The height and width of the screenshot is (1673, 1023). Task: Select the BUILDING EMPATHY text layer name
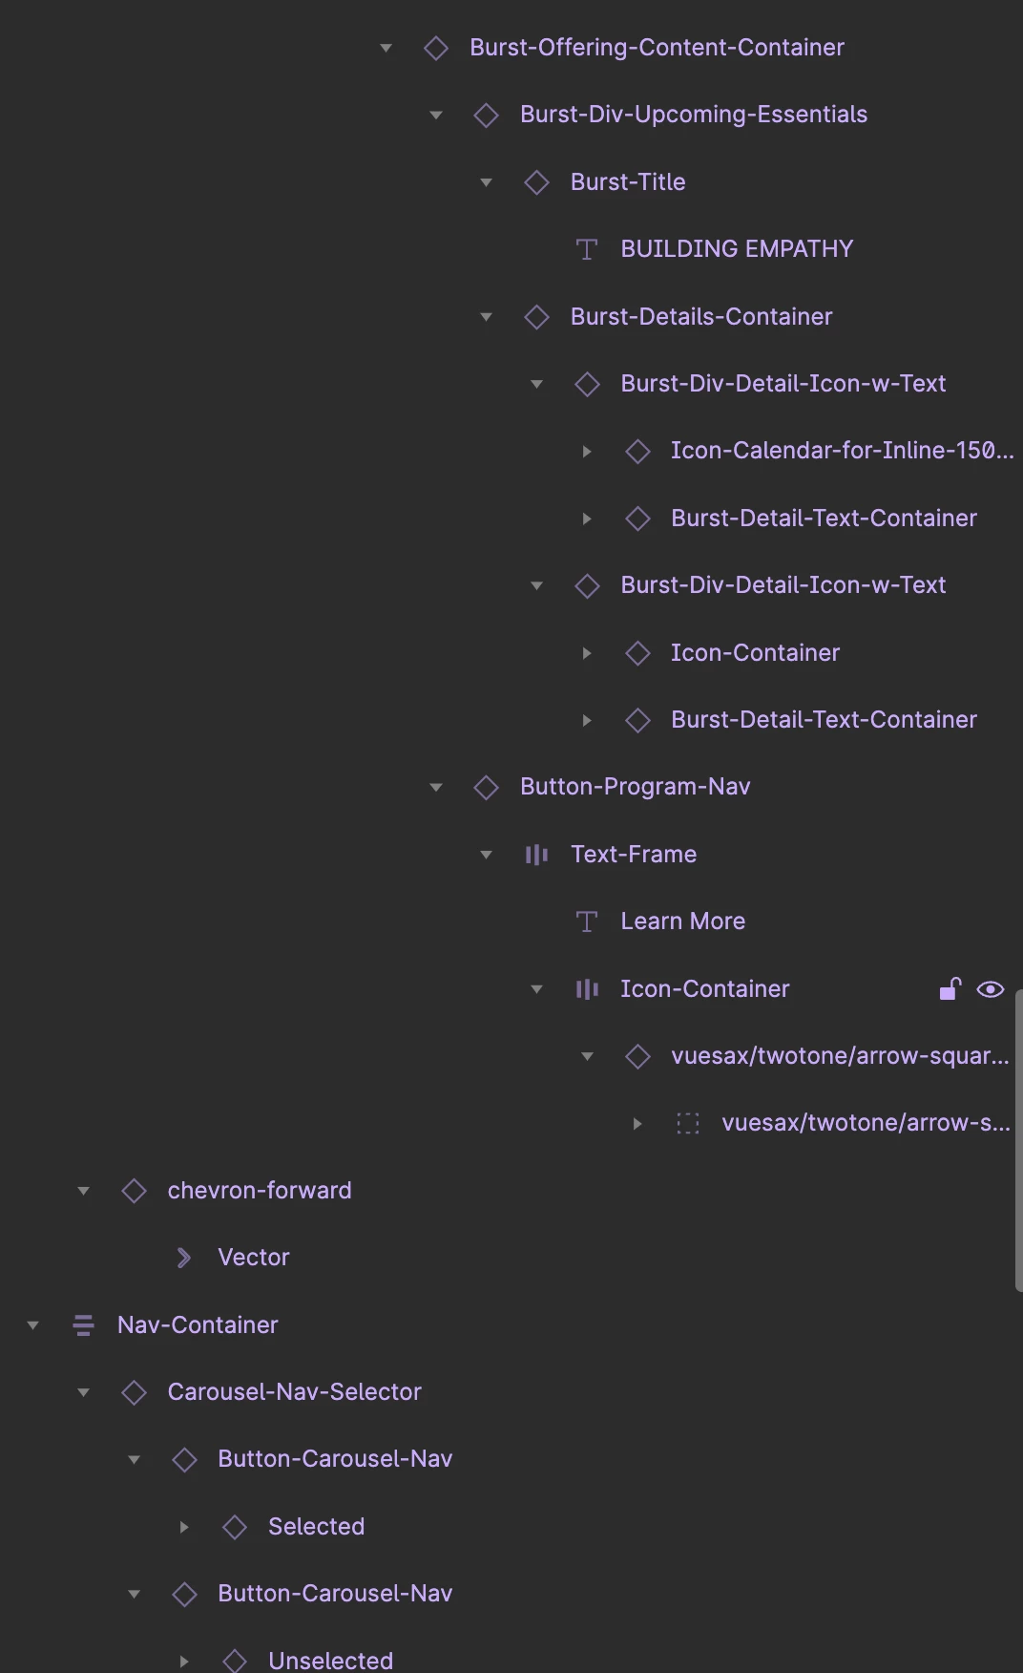coord(737,249)
